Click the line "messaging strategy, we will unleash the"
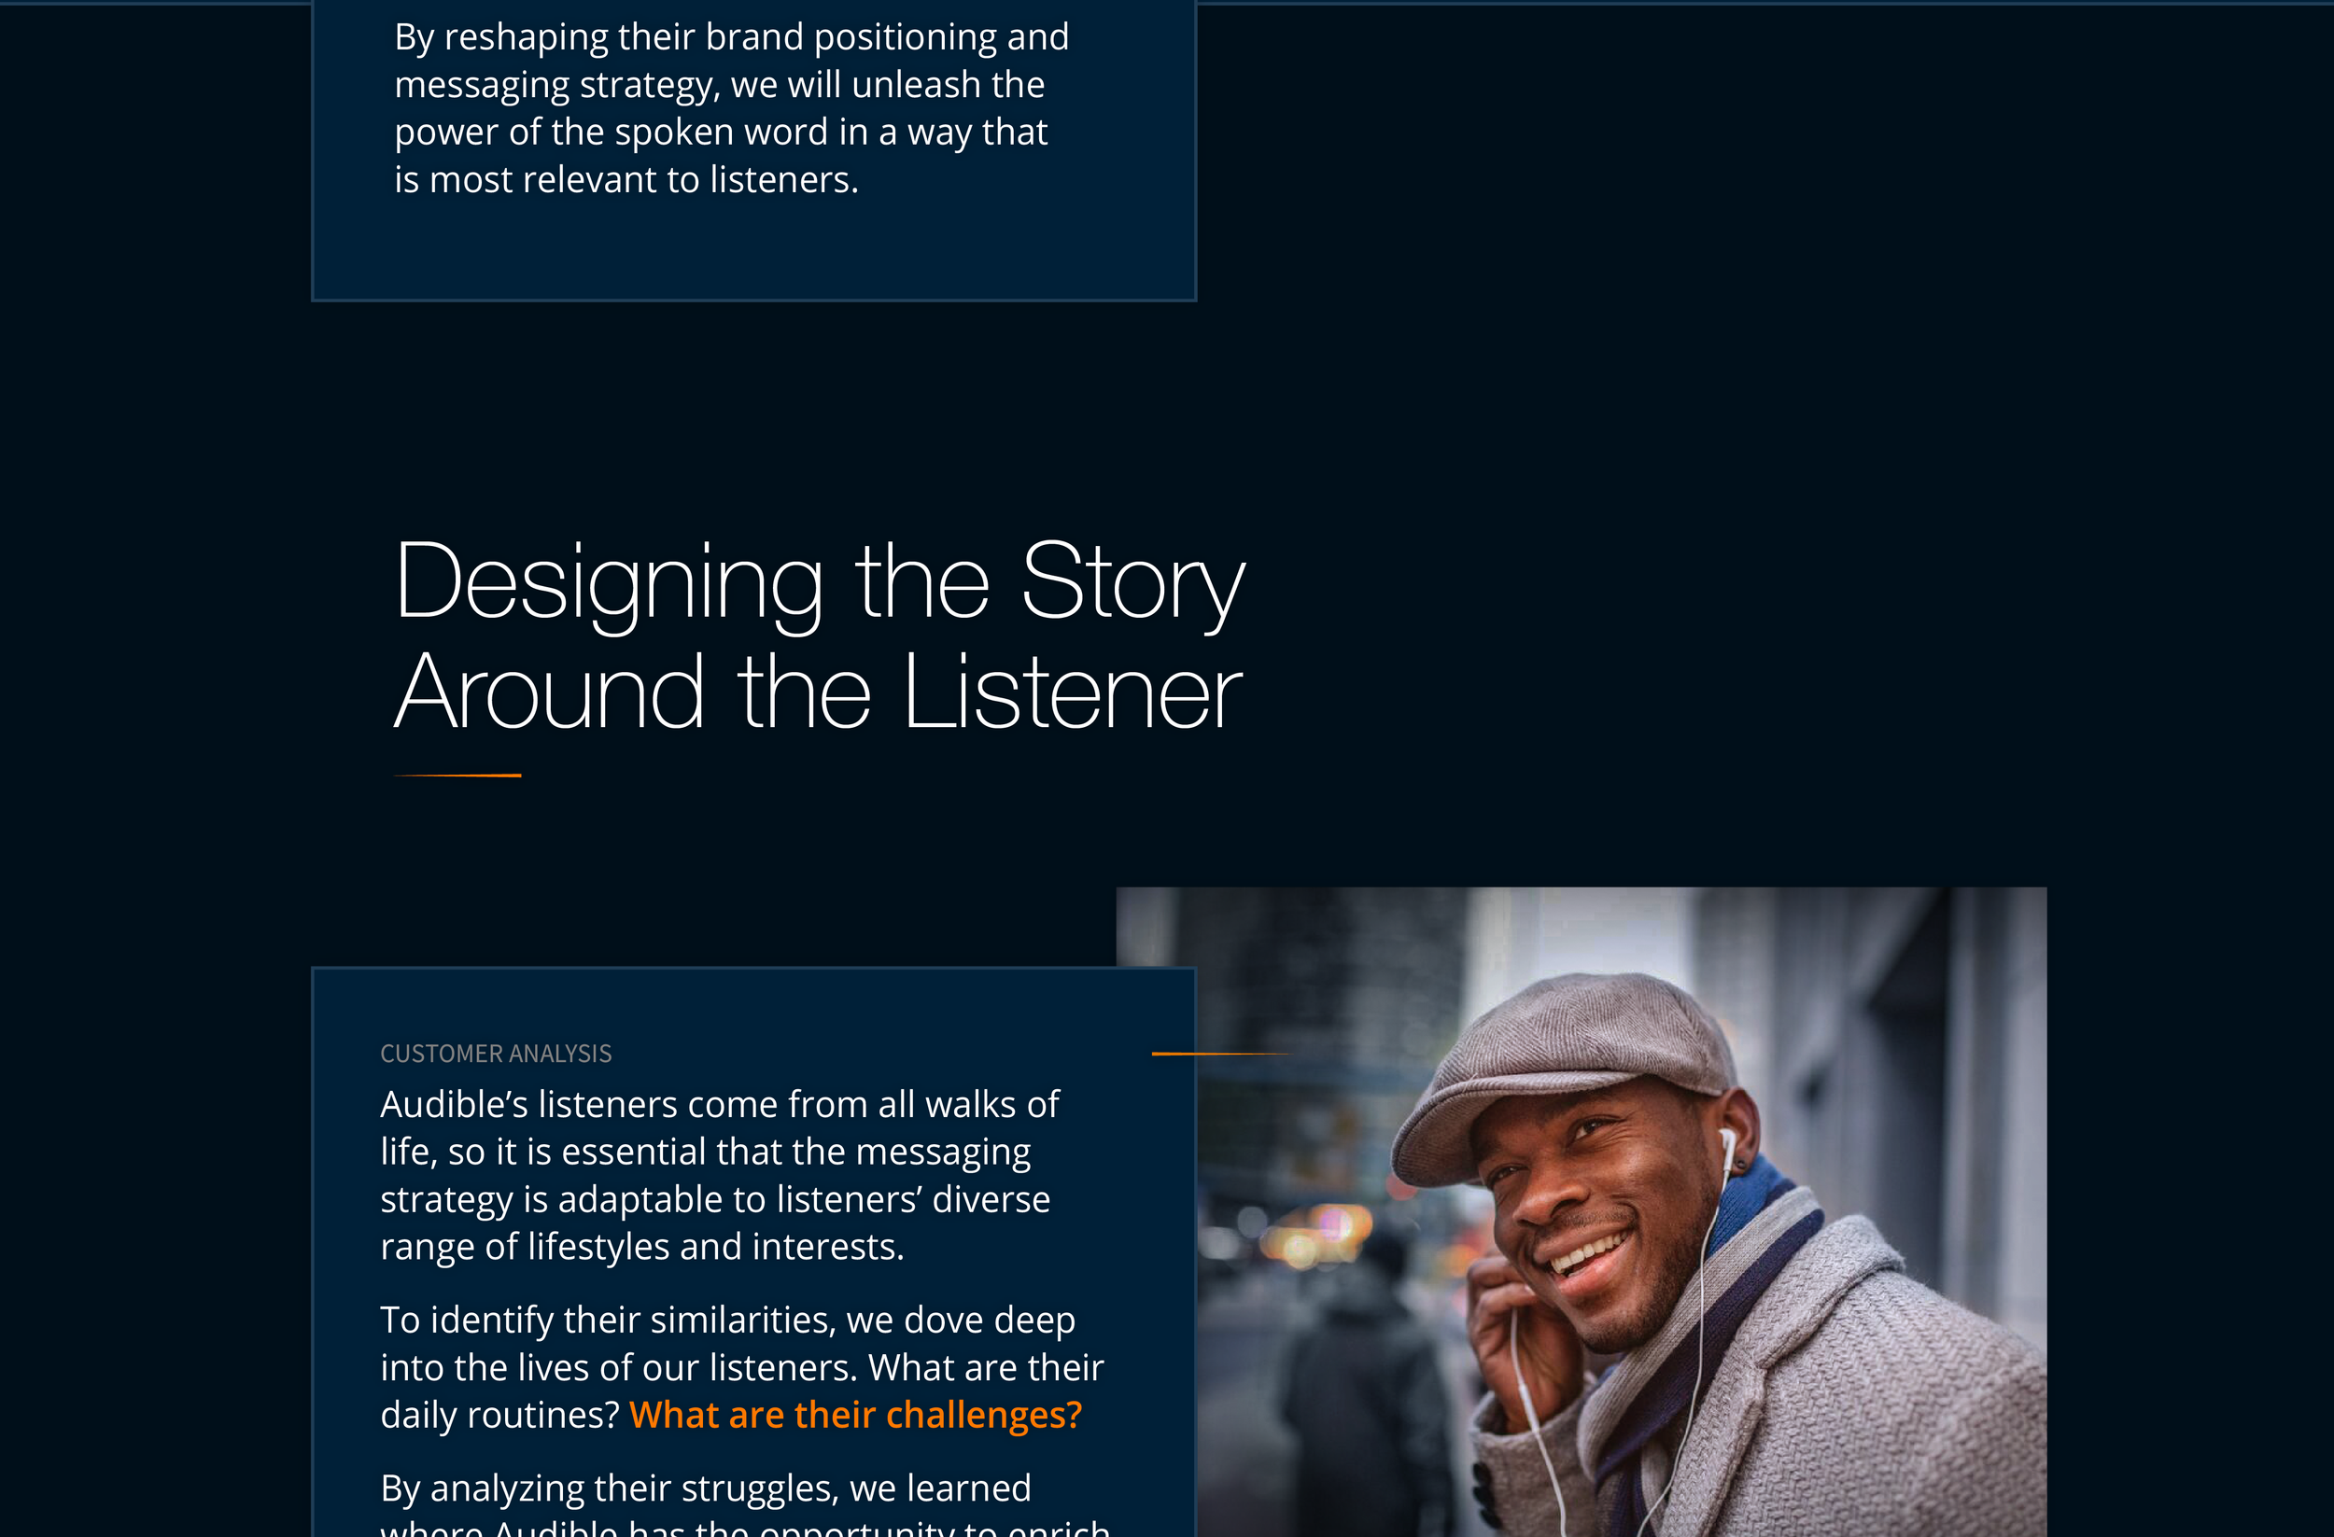Image resolution: width=2334 pixels, height=1537 pixels. tap(719, 85)
